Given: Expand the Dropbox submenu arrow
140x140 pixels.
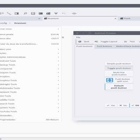Looking at the screenshot, I should pyautogui.click(x=58, y=77).
